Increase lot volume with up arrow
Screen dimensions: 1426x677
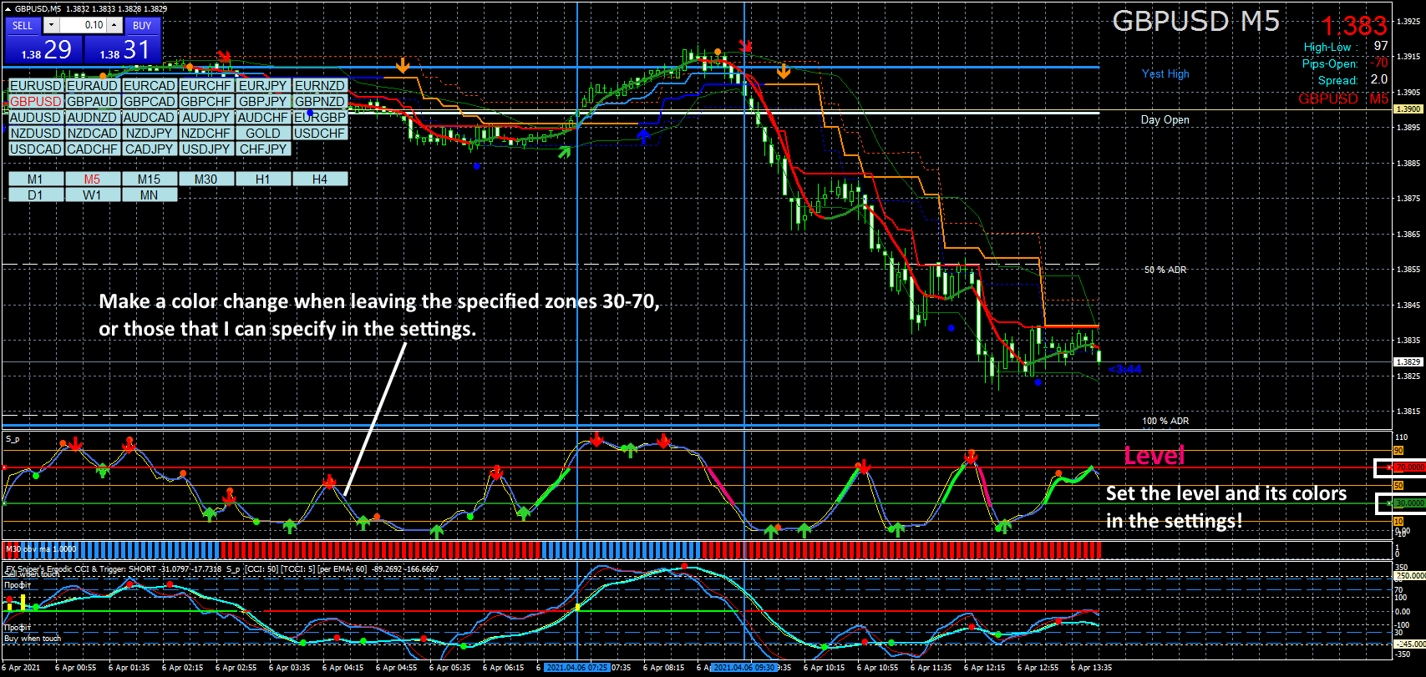point(114,25)
